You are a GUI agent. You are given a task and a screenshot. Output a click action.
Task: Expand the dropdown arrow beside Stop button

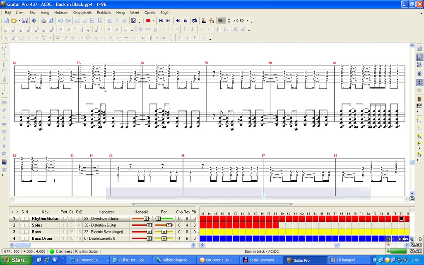pyautogui.click(x=154, y=21)
